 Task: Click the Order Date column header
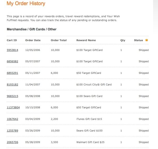pyautogui.click(x=33, y=40)
